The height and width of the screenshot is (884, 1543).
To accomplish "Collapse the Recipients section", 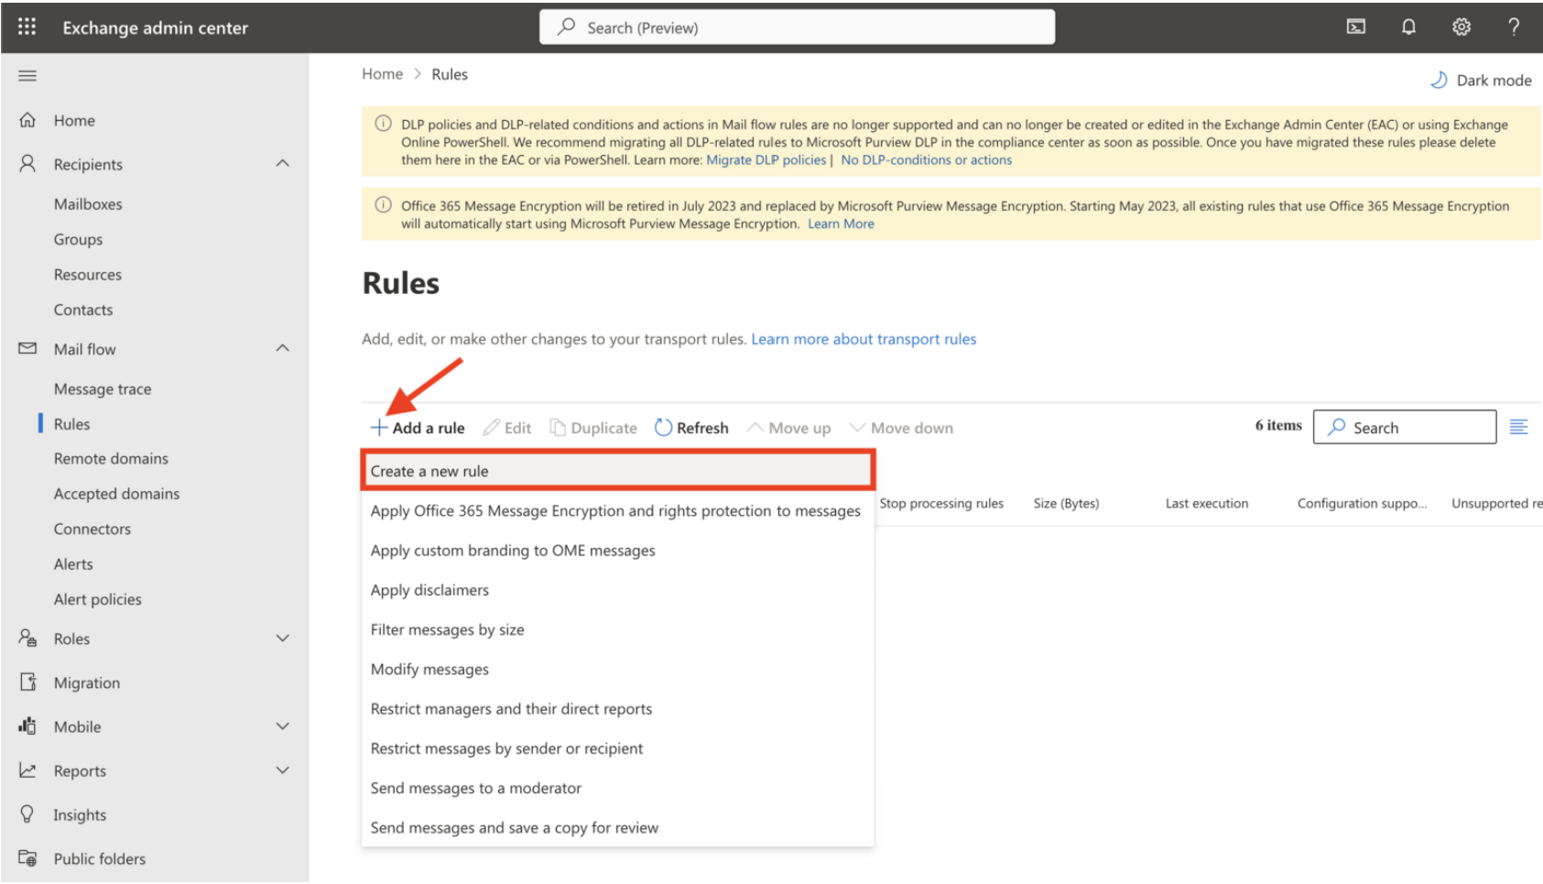I will pos(283,163).
